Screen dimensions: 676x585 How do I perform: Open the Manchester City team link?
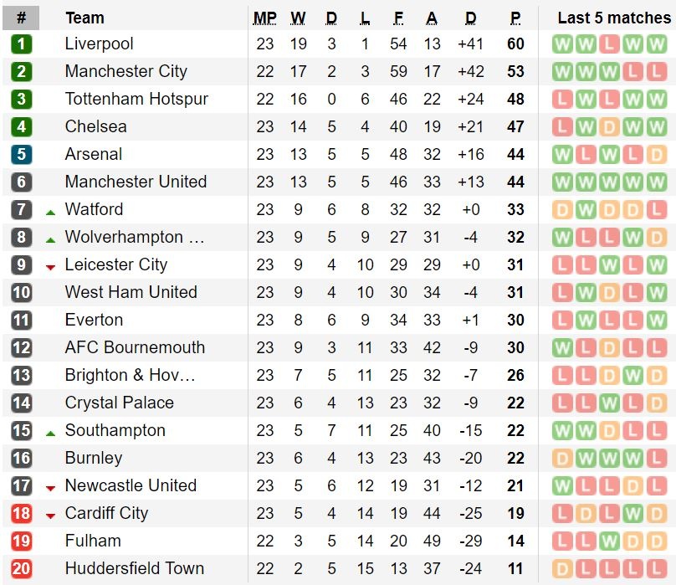coord(125,72)
